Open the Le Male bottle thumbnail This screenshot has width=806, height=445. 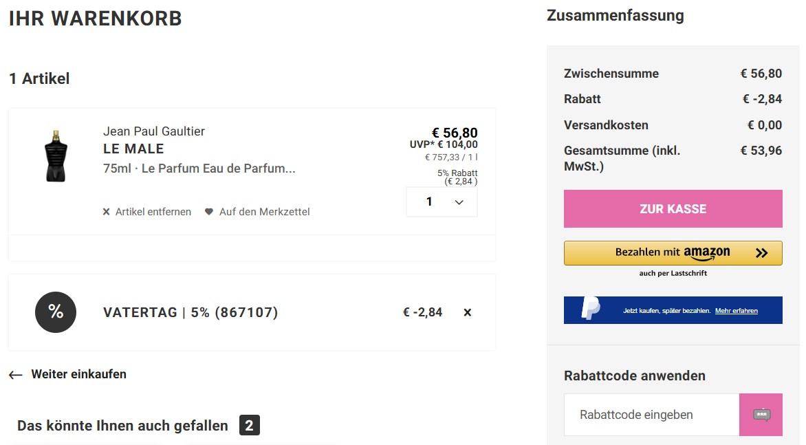point(56,155)
